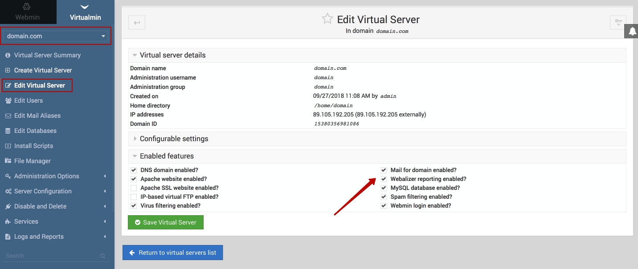Click the Edit Databases icon in sidebar
The width and height of the screenshot is (638, 269).
[8, 131]
